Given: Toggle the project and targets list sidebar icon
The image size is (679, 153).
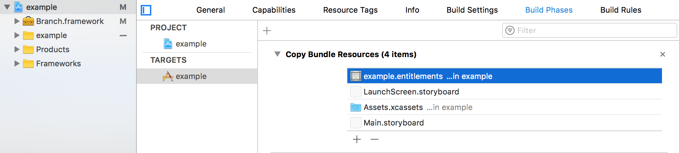Looking at the screenshot, I should 146,10.
